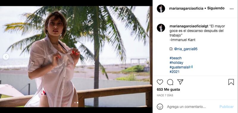Image resolution: width=238 pixels, height=113 pixels.
Task: View the 653 Me gusta likes list
Action: 168,90
